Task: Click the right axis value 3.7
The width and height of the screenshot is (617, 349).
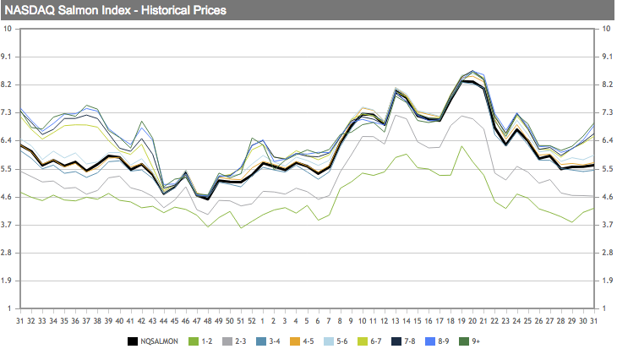Action: tap(608, 225)
